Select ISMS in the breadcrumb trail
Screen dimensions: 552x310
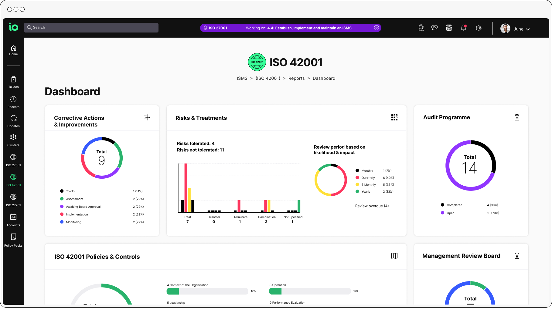coord(242,78)
